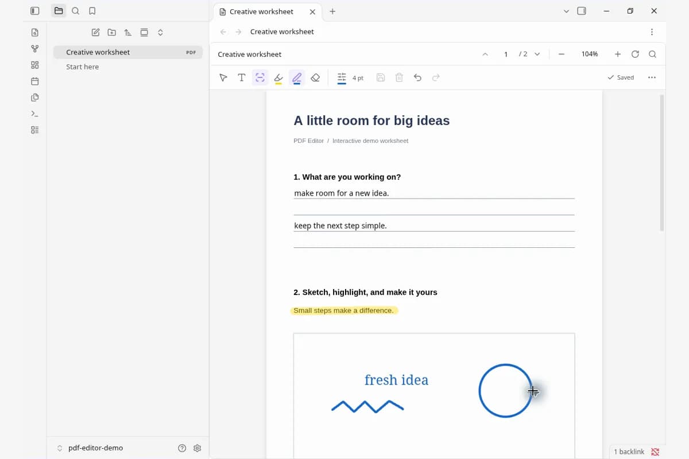Viewport: 689px width, 459px height.
Task: Open the tab list dropdown arrow
Action: point(567,11)
